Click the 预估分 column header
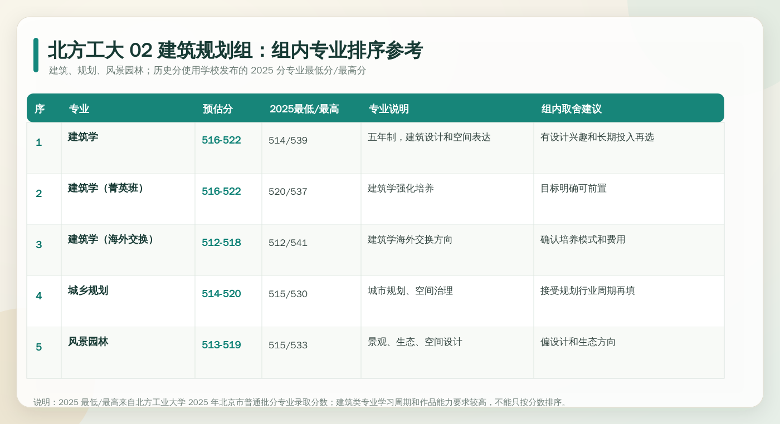The height and width of the screenshot is (424, 780). [217, 109]
